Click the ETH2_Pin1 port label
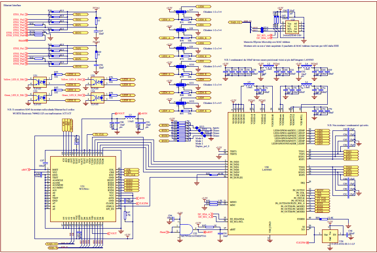 (20, 48)
